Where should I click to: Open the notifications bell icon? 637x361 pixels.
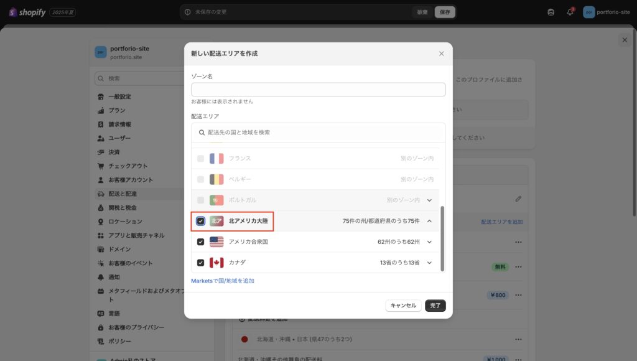click(x=570, y=12)
